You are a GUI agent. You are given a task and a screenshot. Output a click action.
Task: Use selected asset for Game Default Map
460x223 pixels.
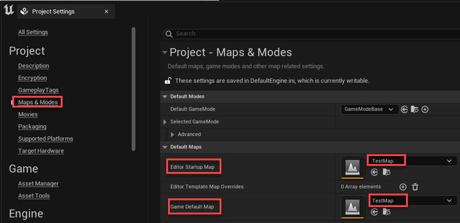click(374, 212)
